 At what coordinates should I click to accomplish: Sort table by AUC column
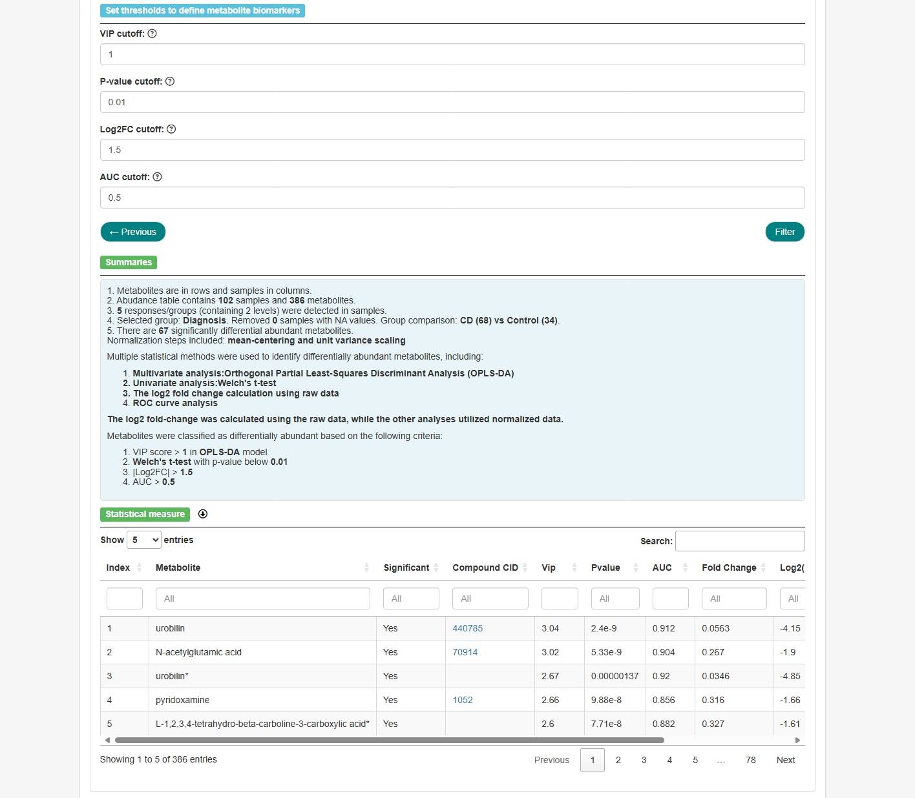pyautogui.click(x=670, y=568)
